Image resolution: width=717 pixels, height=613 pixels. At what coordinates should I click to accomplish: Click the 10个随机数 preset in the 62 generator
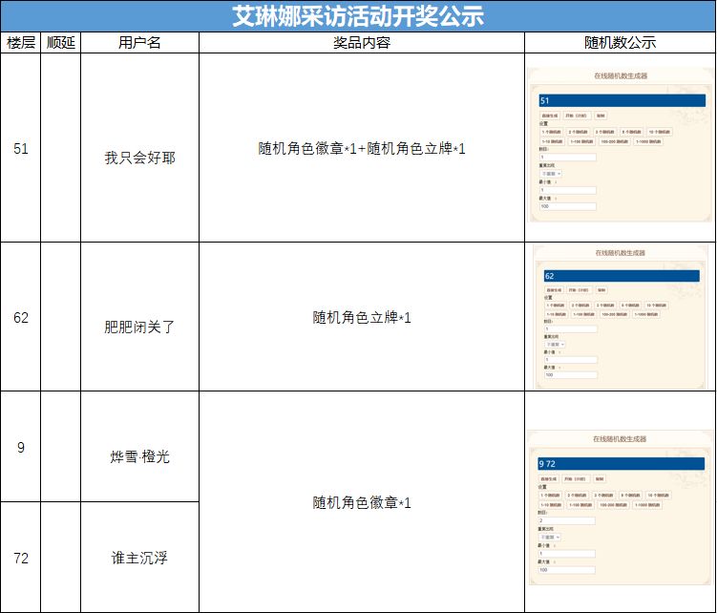pyautogui.click(x=657, y=306)
